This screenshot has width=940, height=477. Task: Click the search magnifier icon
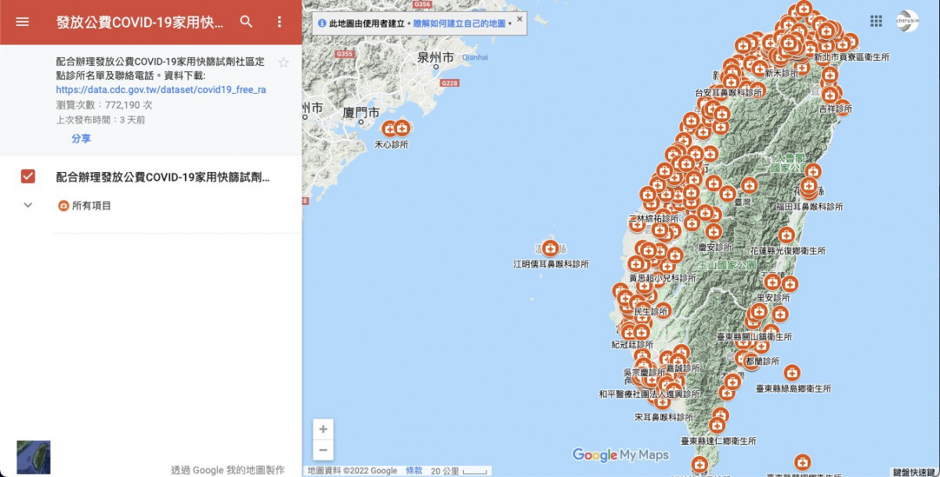point(247,22)
